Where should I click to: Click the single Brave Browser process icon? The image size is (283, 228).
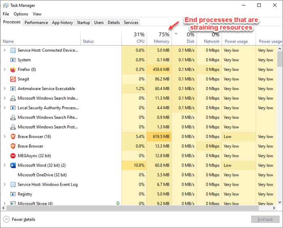tap(13, 146)
